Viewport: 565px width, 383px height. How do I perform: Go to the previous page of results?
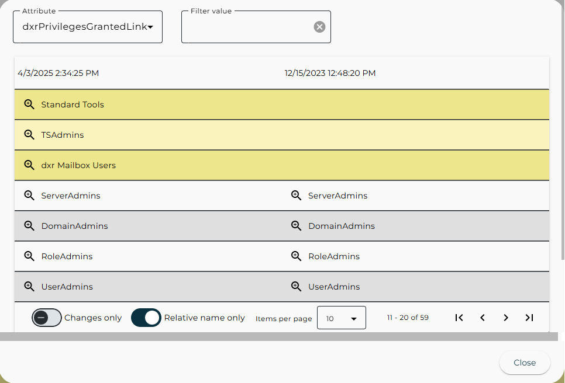482,317
